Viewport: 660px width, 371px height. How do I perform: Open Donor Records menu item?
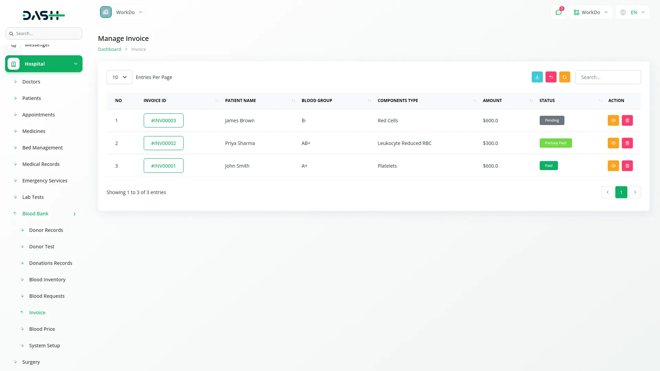pyautogui.click(x=46, y=230)
